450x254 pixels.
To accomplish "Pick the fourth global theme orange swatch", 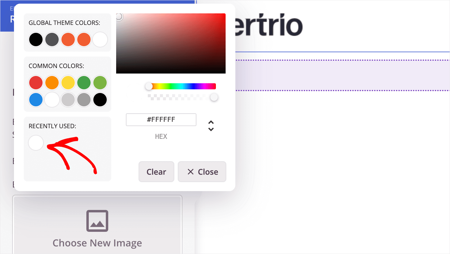I will [84, 39].
